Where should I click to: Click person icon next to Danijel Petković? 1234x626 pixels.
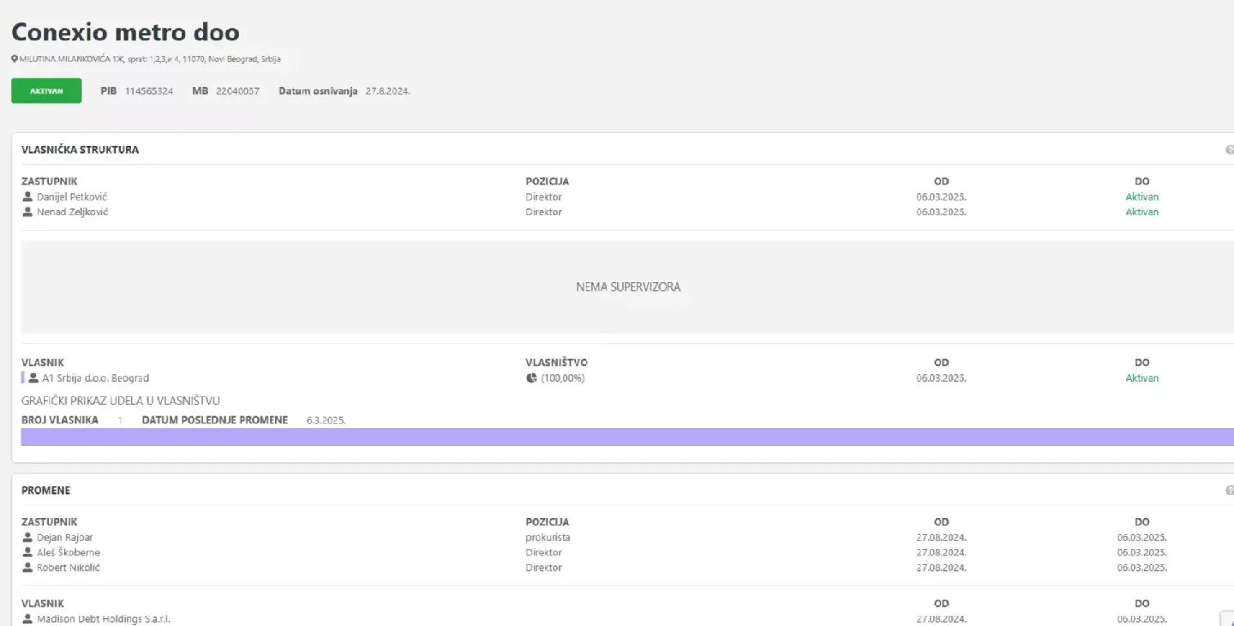point(28,197)
